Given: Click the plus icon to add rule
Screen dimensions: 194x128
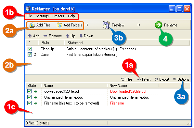Looking at the screenshot, I should pyautogui.click(x=30, y=36).
